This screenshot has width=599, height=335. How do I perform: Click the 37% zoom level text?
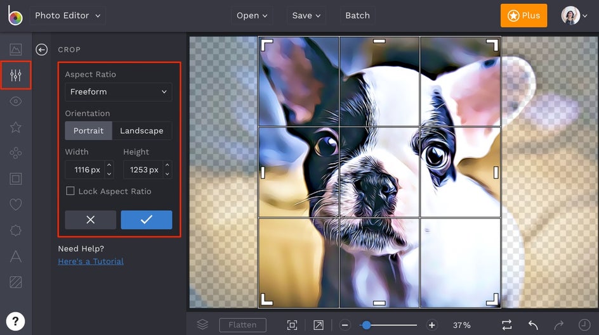click(461, 325)
